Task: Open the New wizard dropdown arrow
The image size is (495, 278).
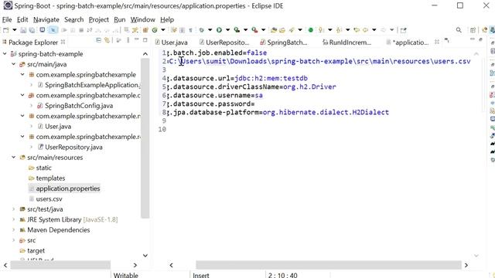Action: 14,30
